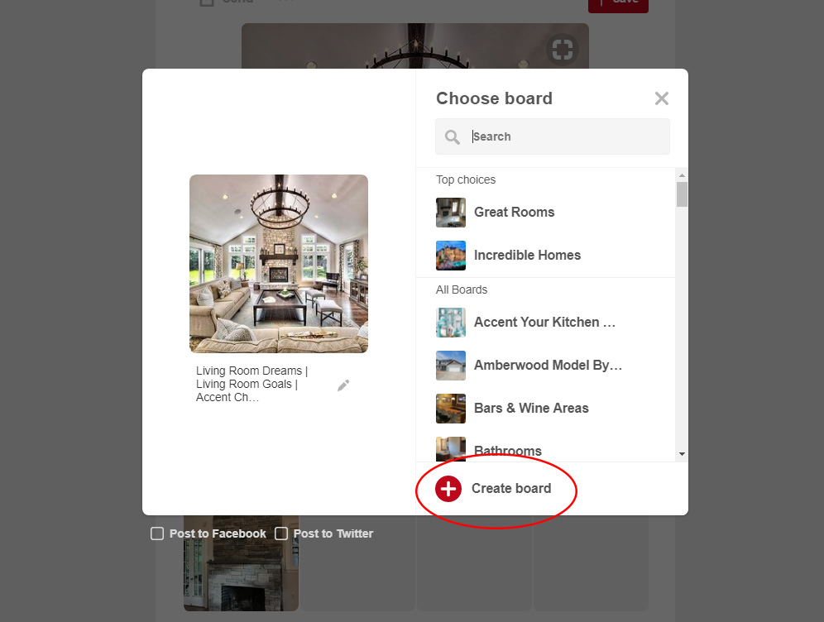Pick the Bathrooms board from list

tap(507, 451)
